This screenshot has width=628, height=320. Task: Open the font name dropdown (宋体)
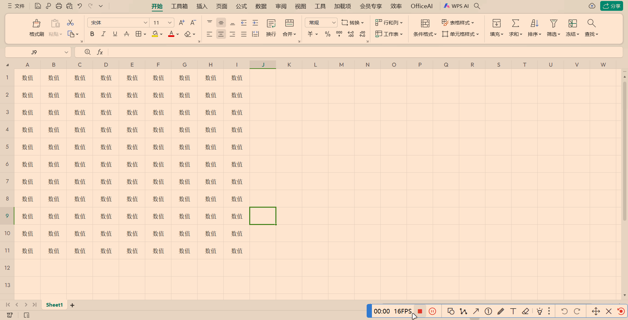(145, 23)
